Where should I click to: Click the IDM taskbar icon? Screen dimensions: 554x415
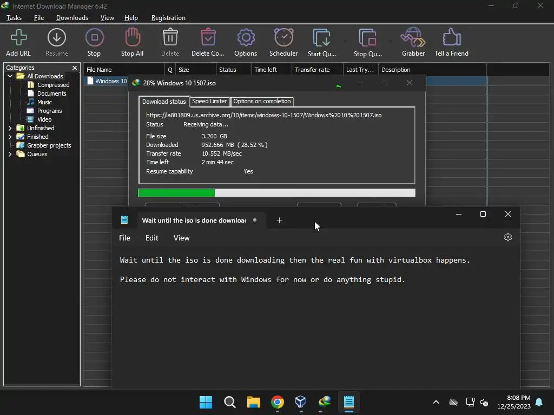pyautogui.click(x=325, y=402)
